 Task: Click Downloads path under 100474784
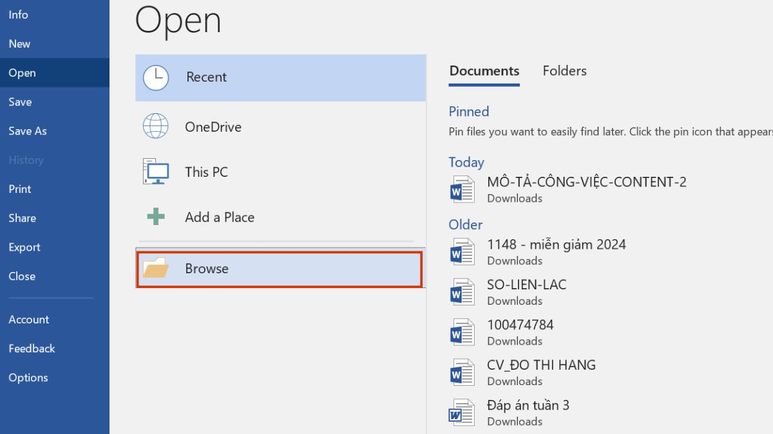515,341
